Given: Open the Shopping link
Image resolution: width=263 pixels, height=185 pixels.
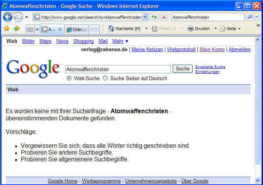Looking at the screenshot, I should [x=84, y=41].
